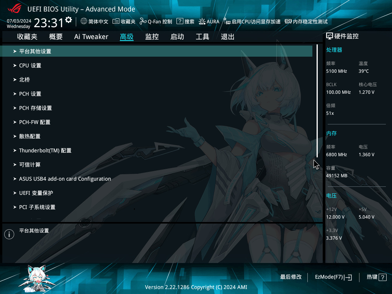The image size is (392, 294).
Task: Switch to the 收藏夹 tab
Action: (27, 37)
